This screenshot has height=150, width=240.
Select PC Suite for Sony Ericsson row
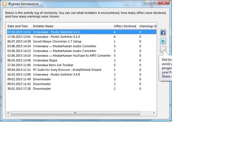click(82, 70)
